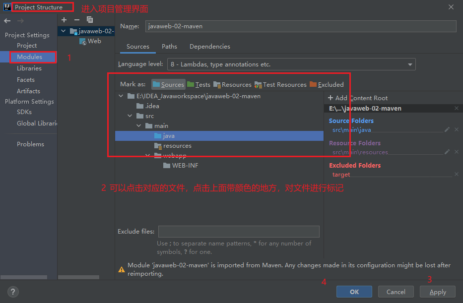This screenshot has height=303, width=463.
Task: Apply the module changes
Action: (x=437, y=292)
